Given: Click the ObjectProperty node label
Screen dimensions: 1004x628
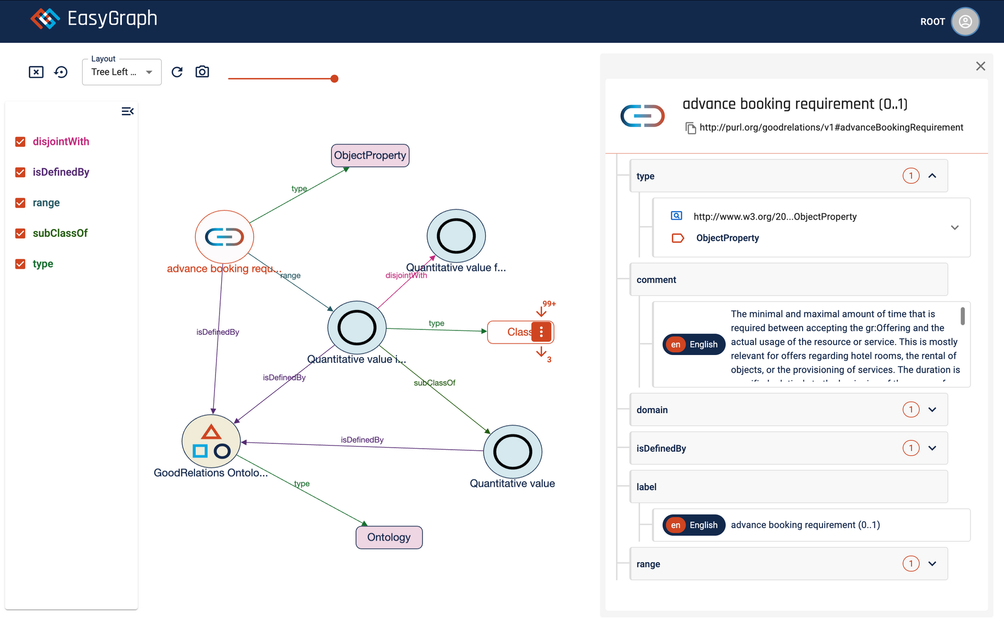Looking at the screenshot, I should pos(370,156).
